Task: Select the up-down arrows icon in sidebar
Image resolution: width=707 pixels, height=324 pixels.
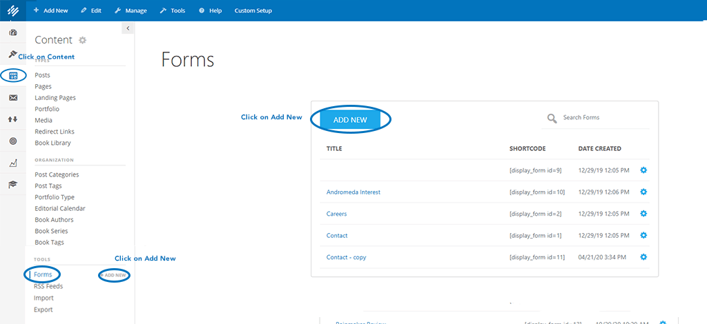Action: (x=13, y=119)
